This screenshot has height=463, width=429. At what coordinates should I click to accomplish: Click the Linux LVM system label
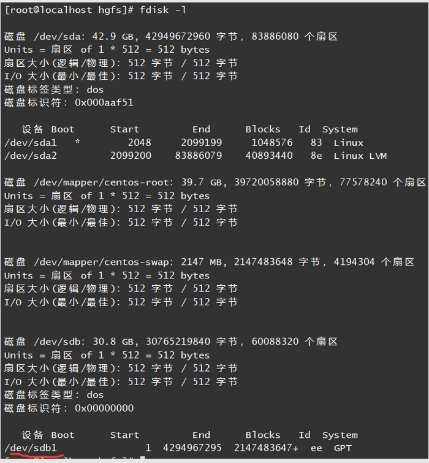(360, 156)
